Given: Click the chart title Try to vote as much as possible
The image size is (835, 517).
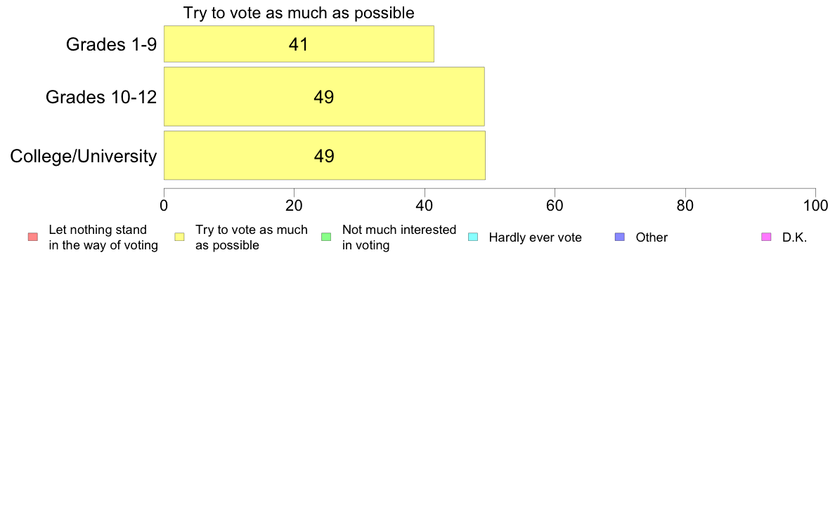Looking at the screenshot, I should (299, 13).
